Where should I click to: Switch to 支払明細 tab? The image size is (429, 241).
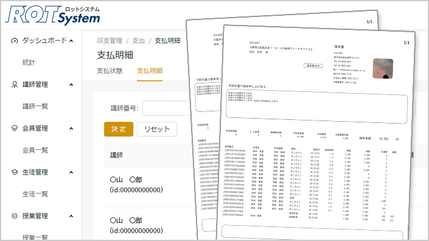tap(150, 71)
